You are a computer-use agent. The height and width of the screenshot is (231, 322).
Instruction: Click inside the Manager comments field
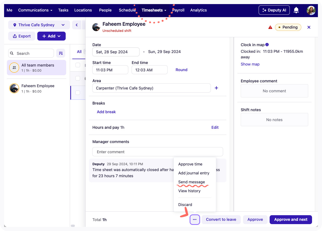coord(157,151)
